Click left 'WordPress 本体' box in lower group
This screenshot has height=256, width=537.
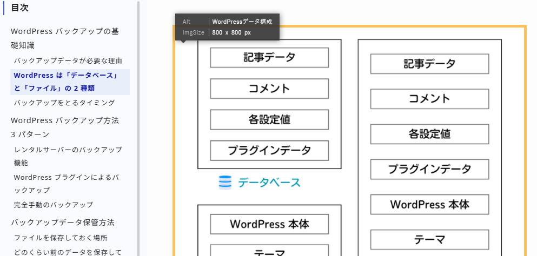tap(269, 224)
